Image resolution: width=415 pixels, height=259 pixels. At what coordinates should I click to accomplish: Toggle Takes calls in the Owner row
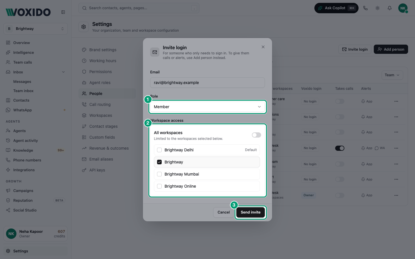click(340, 195)
